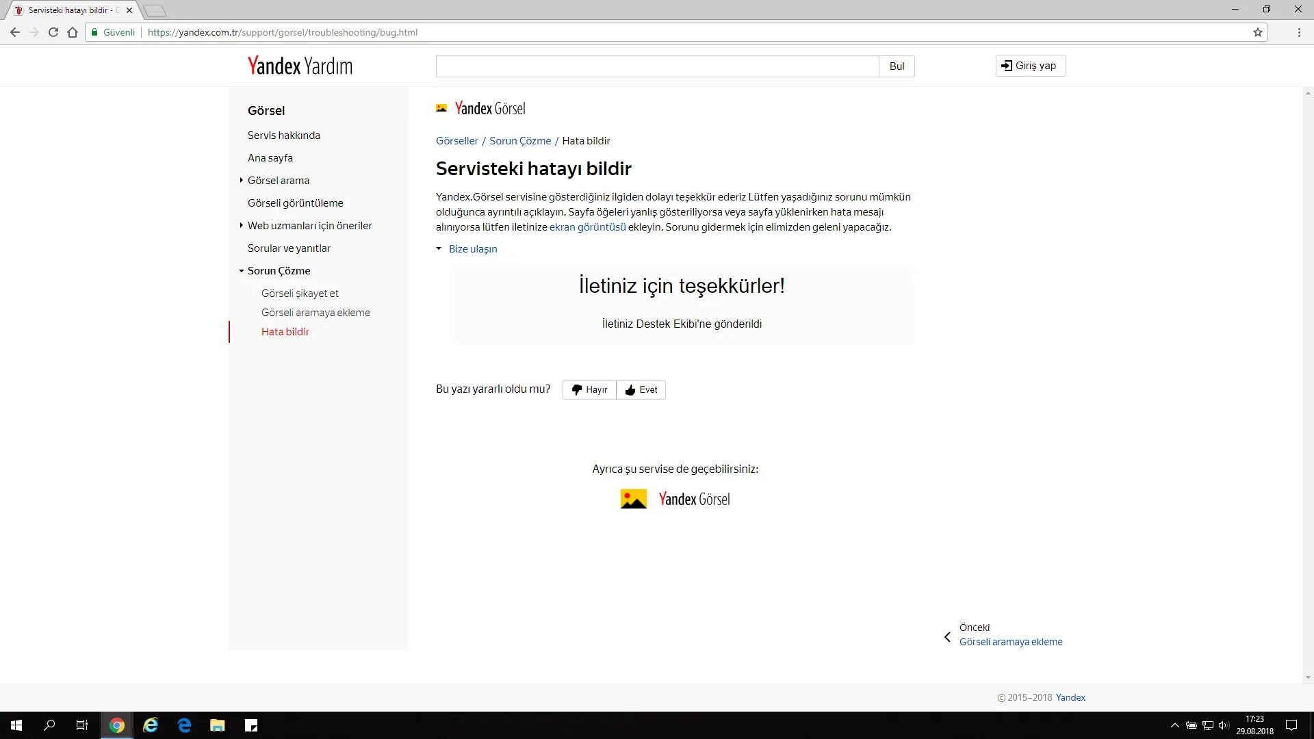This screenshot has width=1314, height=739.
Task: Click the browser home icon
Action: coord(73,32)
